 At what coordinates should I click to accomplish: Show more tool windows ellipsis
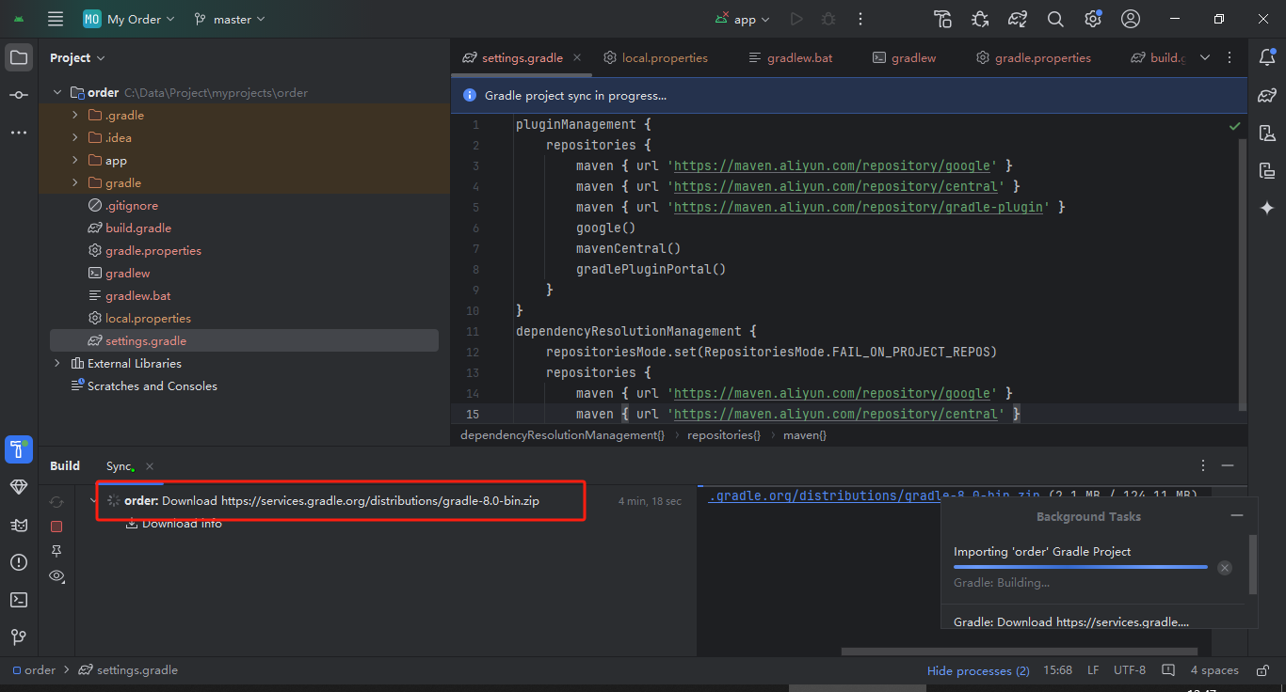(x=19, y=133)
